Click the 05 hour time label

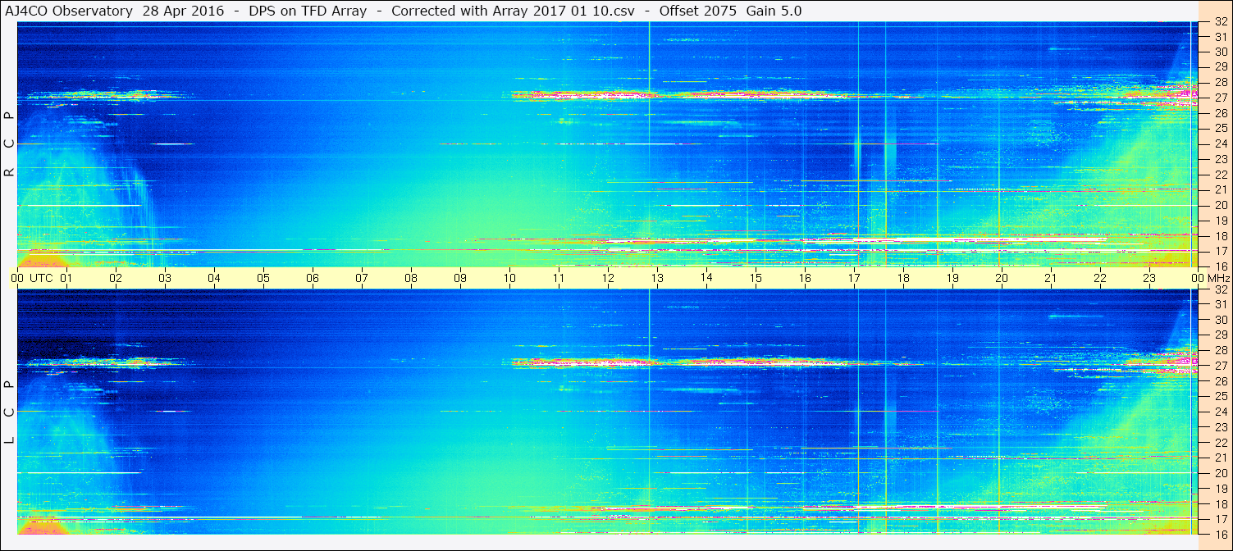pyautogui.click(x=263, y=278)
